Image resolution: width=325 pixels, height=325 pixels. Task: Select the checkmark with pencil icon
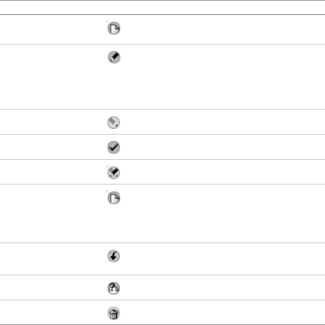tap(114, 173)
